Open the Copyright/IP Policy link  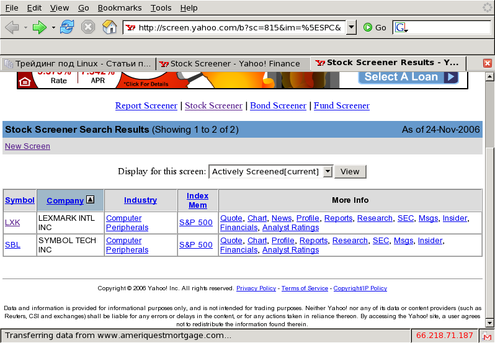pyautogui.click(x=360, y=288)
